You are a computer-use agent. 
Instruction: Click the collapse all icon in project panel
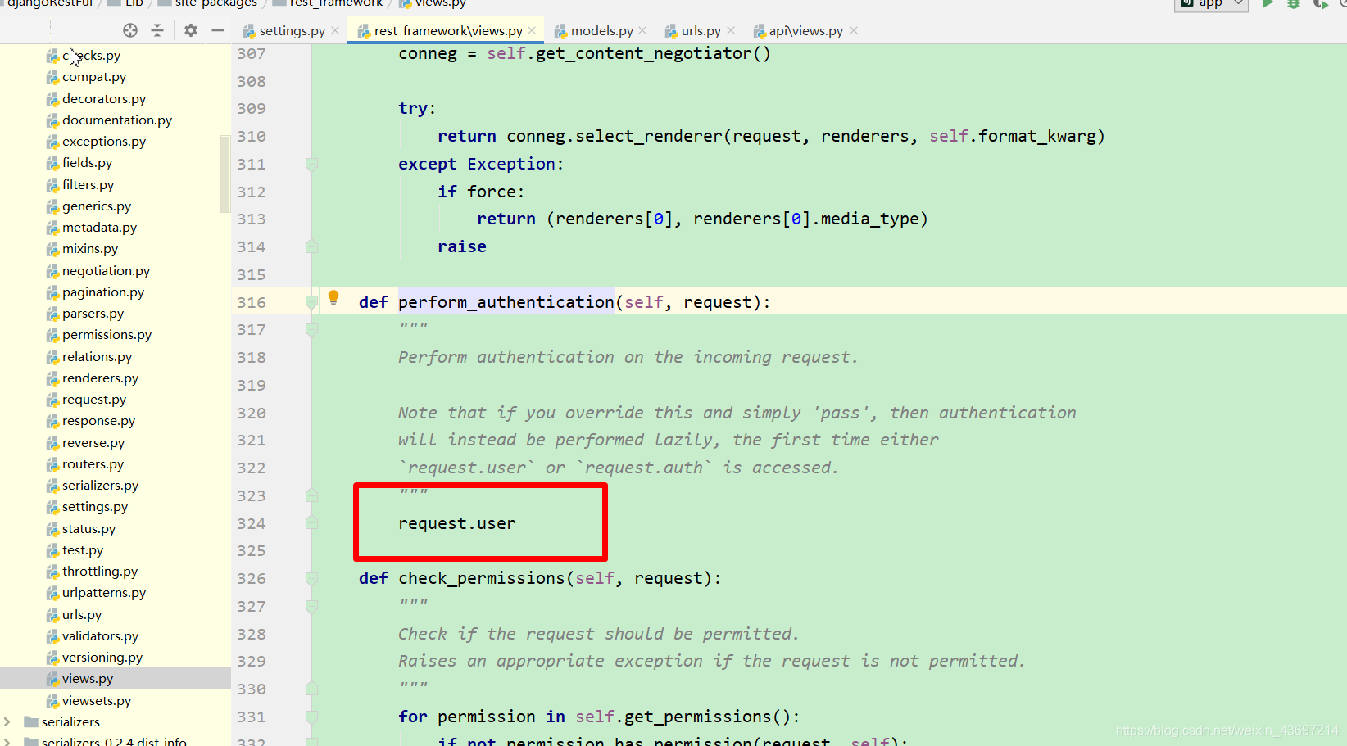pos(157,30)
